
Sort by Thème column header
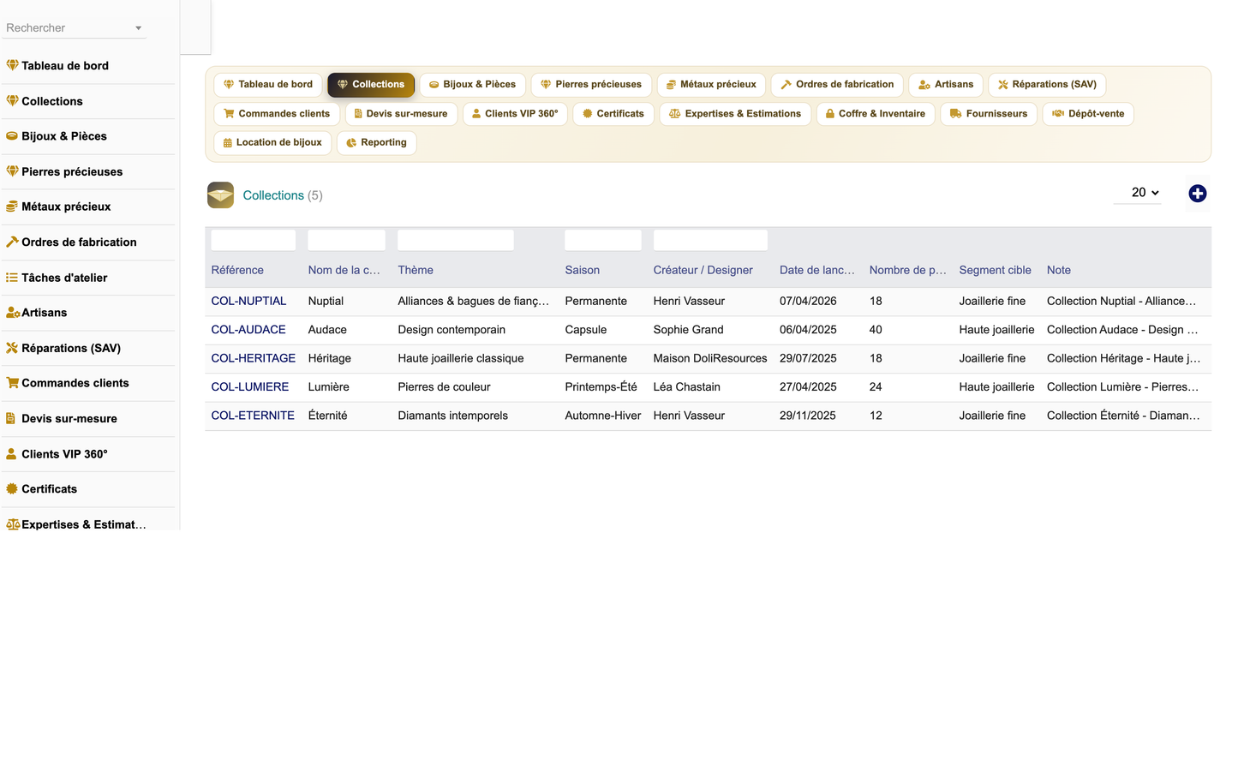(x=416, y=271)
